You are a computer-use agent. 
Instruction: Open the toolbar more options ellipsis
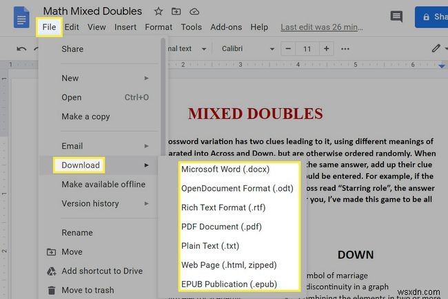point(345,49)
